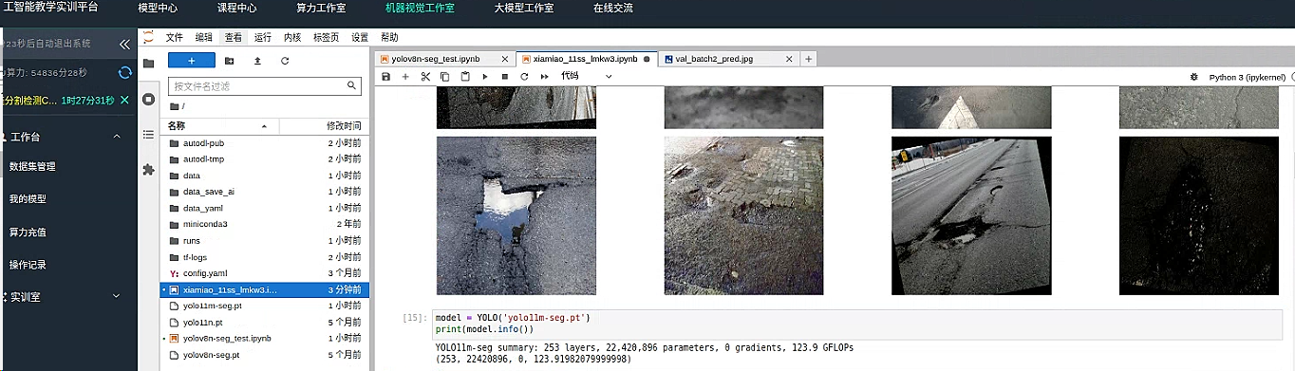This screenshot has height=371, width=1295.
Task: Open the running kernels sidebar icon
Action: coord(148,99)
